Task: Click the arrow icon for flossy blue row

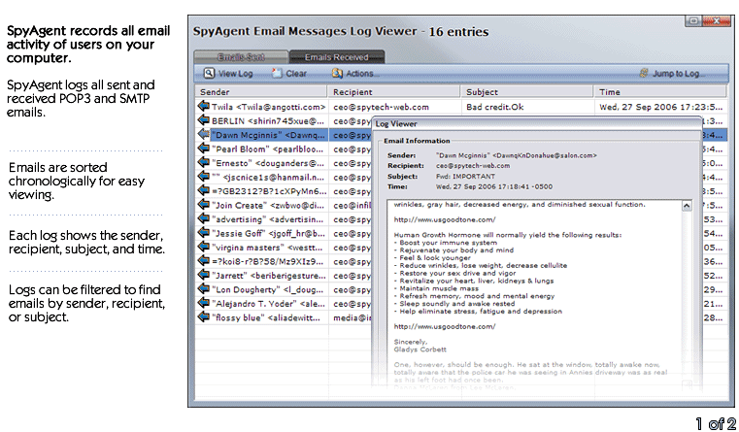Action: pyautogui.click(x=204, y=317)
